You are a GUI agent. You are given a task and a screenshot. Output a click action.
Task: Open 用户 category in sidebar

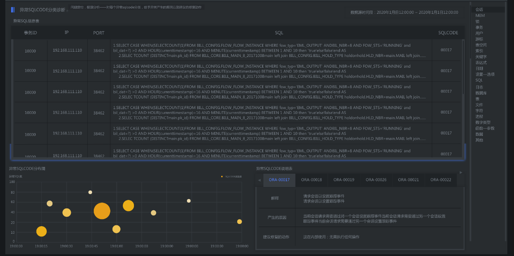click(479, 33)
